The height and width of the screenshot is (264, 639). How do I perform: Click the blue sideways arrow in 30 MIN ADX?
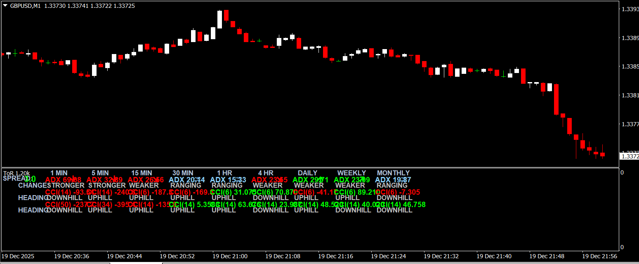[x=197, y=179]
